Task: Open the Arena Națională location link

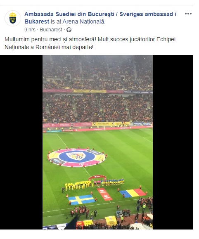Action: coord(83,21)
